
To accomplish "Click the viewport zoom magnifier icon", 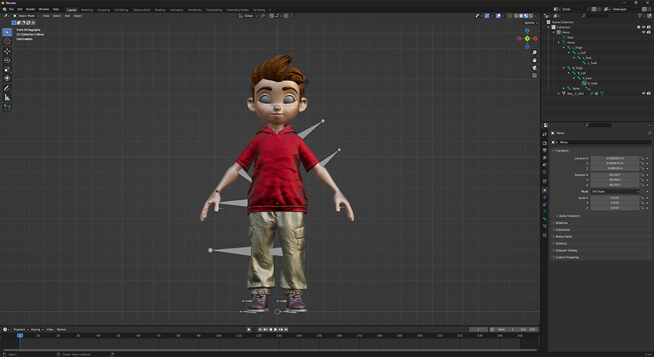I will point(535,53).
